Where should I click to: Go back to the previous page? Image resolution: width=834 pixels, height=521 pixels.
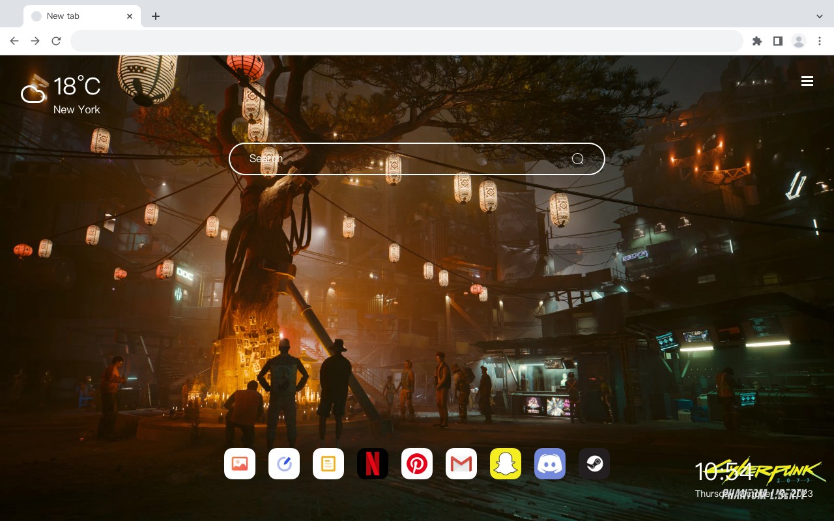(x=14, y=41)
